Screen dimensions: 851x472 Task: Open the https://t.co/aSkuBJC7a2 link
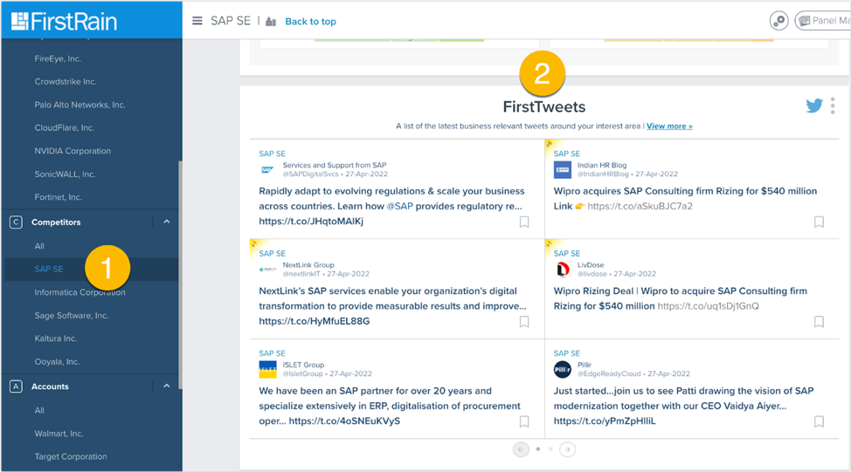click(x=640, y=206)
